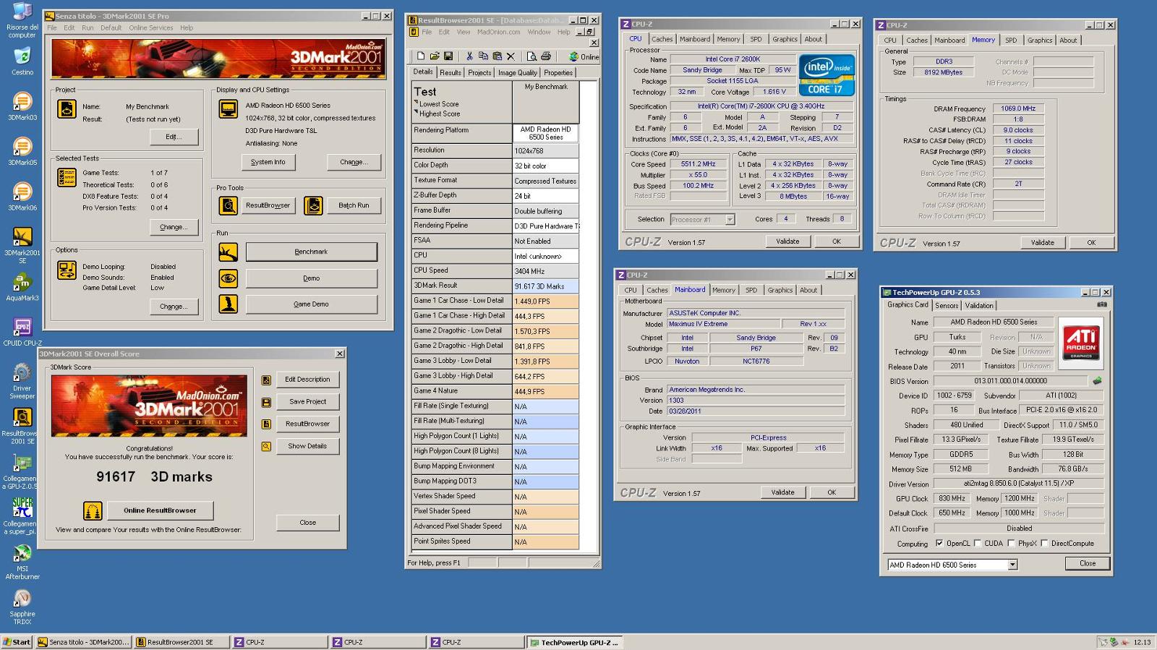Click Paste clipboard icon in ResultBrowser toolbar
The image size is (1157, 650).
(497, 56)
